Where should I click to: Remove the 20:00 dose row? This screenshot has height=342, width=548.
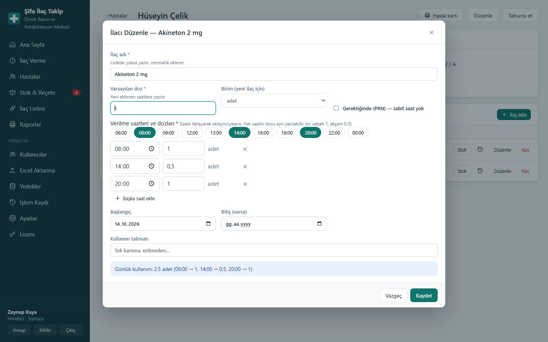tap(245, 184)
